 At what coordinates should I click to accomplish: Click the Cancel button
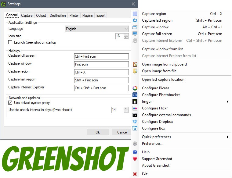tap(121, 132)
